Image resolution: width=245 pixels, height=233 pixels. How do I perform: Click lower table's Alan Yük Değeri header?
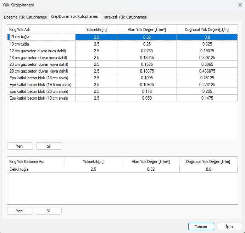(x=151, y=161)
